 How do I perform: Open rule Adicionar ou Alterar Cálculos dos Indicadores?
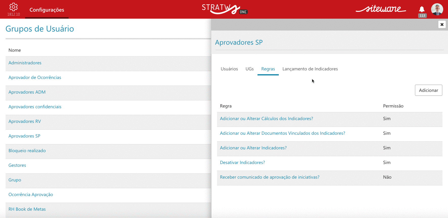(x=266, y=119)
